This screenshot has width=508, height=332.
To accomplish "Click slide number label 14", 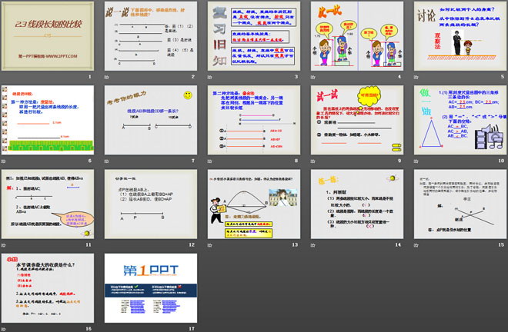I will (x=398, y=244).
